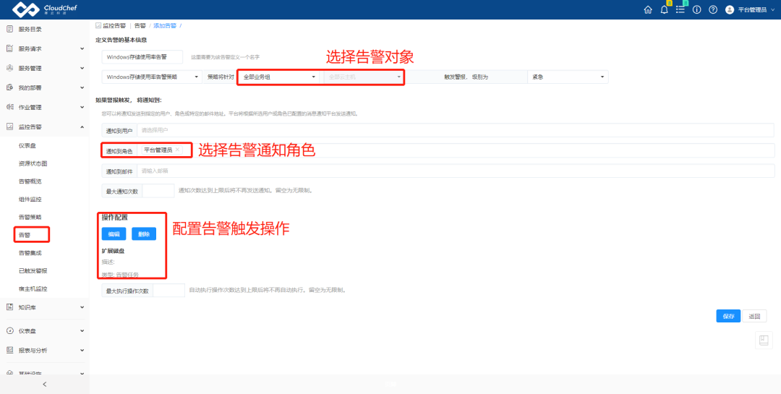Collapse the 监控告警 menu

pyautogui.click(x=82, y=127)
